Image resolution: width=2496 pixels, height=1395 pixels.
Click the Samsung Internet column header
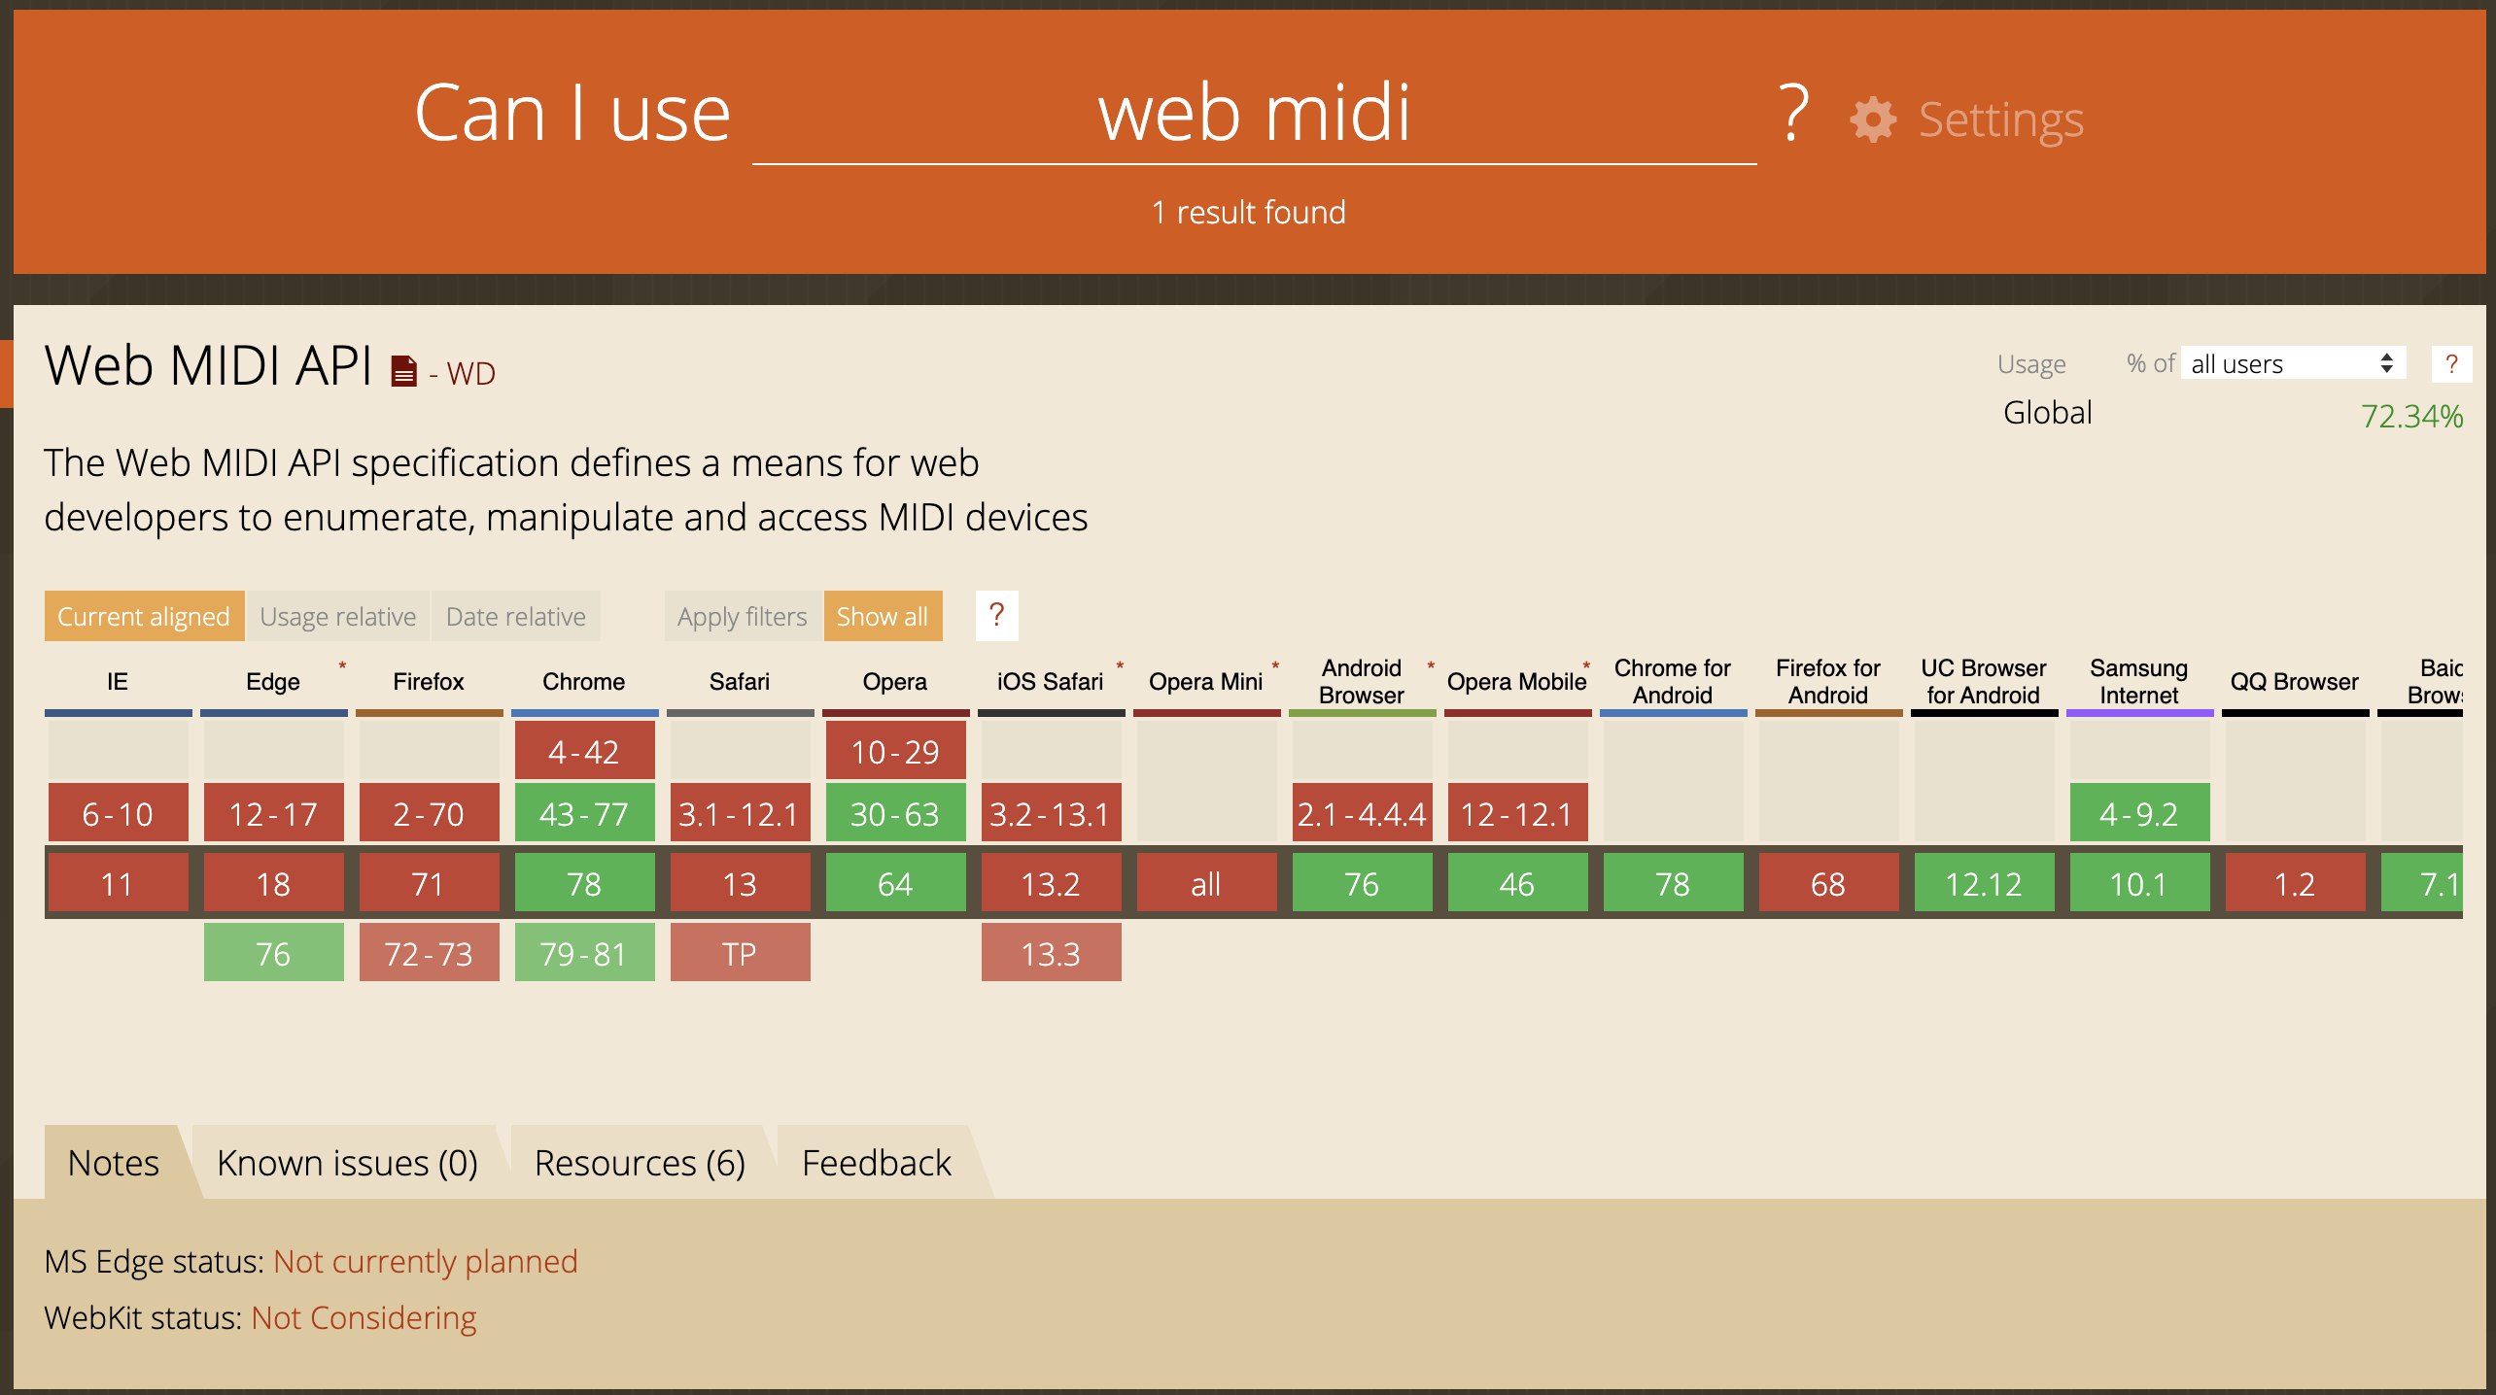point(2139,682)
